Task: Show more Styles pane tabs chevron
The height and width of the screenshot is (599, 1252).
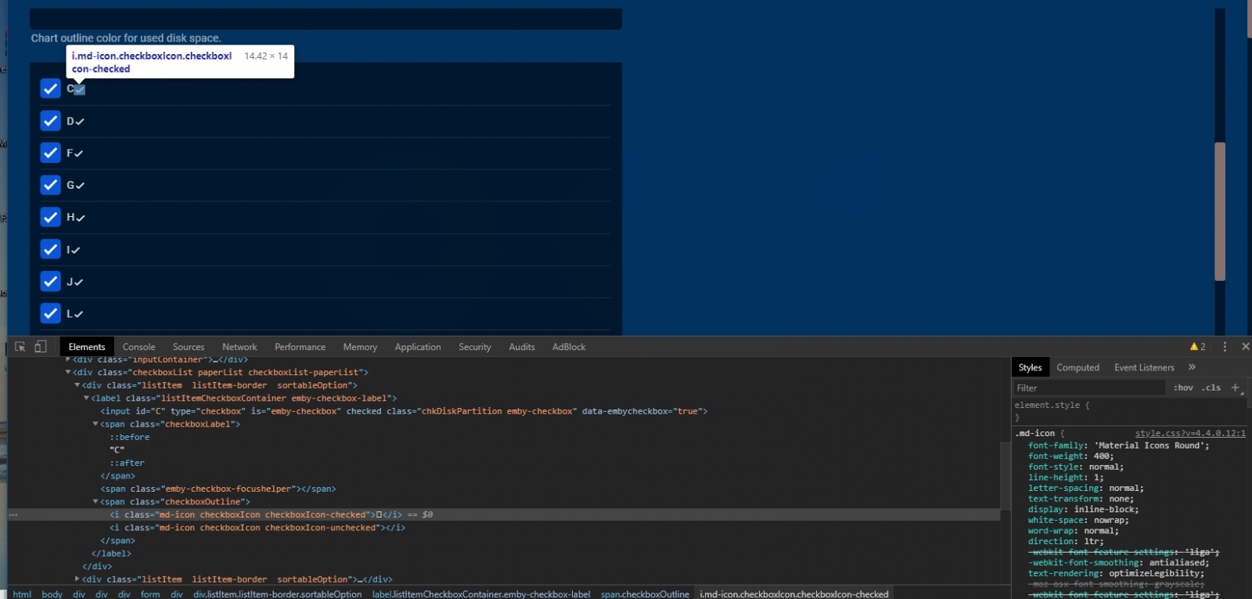Action: [x=1192, y=367]
